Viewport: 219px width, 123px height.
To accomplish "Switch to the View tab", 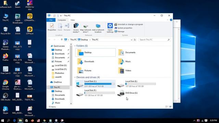I will pos(73,20).
